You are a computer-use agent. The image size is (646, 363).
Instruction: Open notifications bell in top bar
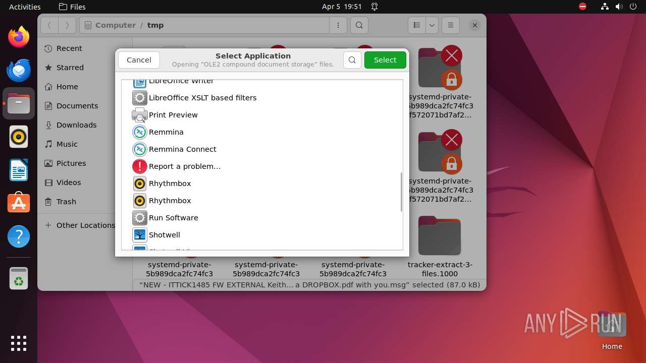(374, 7)
